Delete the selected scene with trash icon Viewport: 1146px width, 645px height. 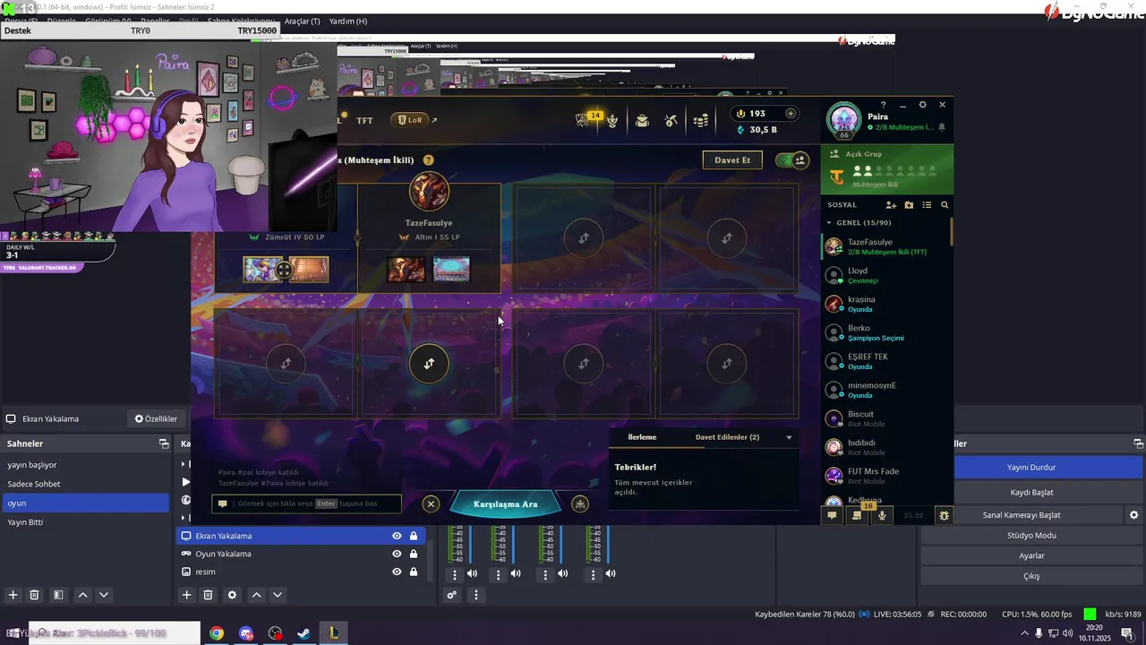tap(34, 595)
